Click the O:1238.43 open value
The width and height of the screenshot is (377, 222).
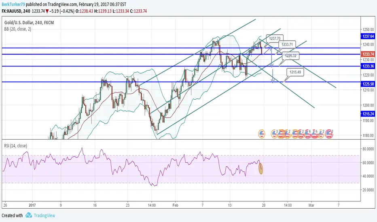coord(84,11)
